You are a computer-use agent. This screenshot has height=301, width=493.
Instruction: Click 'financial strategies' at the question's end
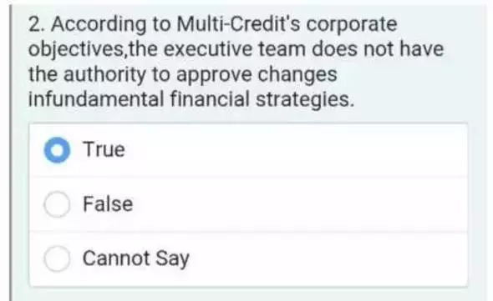pos(262,100)
